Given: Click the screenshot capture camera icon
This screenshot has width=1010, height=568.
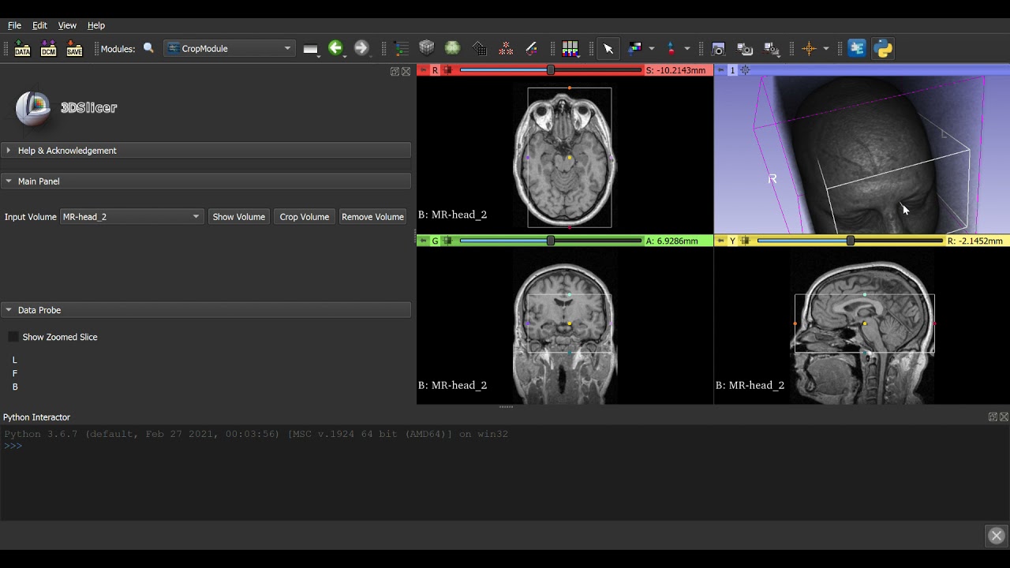Looking at the screenshot, I should click(x=718, y=48).
